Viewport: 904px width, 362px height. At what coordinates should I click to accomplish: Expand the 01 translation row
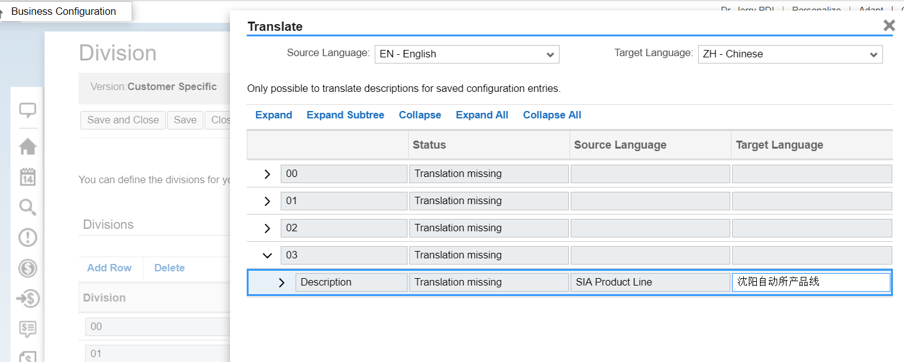click(267, 201)
